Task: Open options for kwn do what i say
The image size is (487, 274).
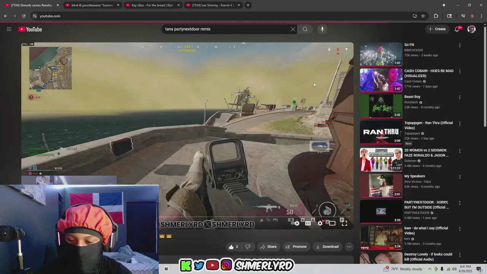Action: (x=460, y=229)
